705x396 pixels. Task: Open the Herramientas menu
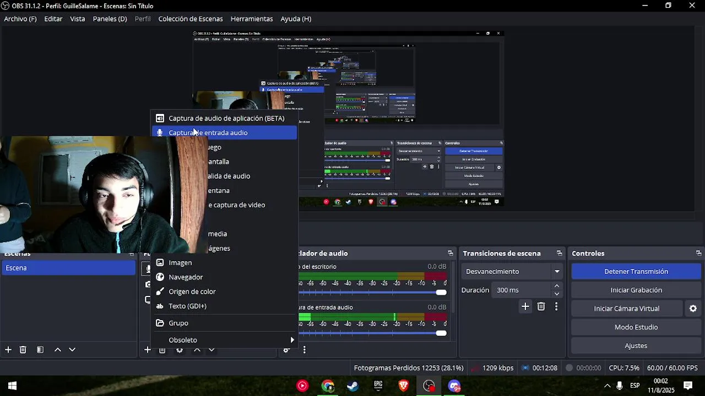[252, 19]
